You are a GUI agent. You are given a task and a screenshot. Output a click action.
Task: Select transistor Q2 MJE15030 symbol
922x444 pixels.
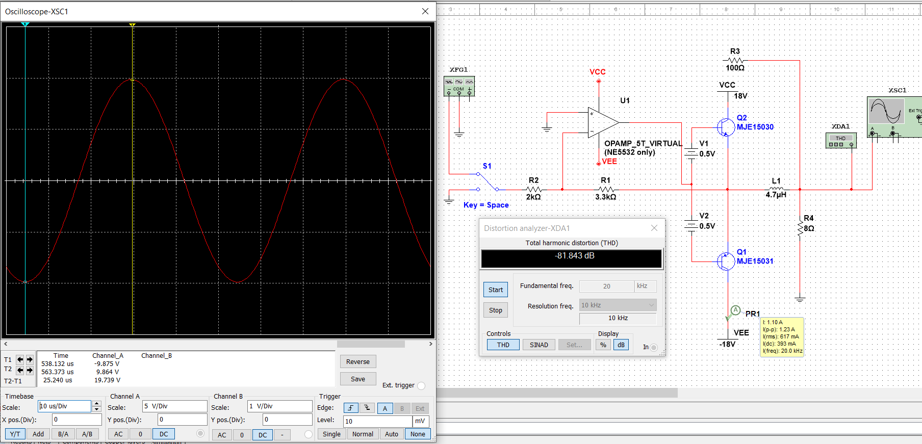[726, 127]
